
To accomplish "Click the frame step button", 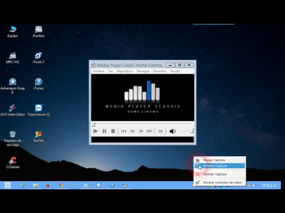I will 160,131.
